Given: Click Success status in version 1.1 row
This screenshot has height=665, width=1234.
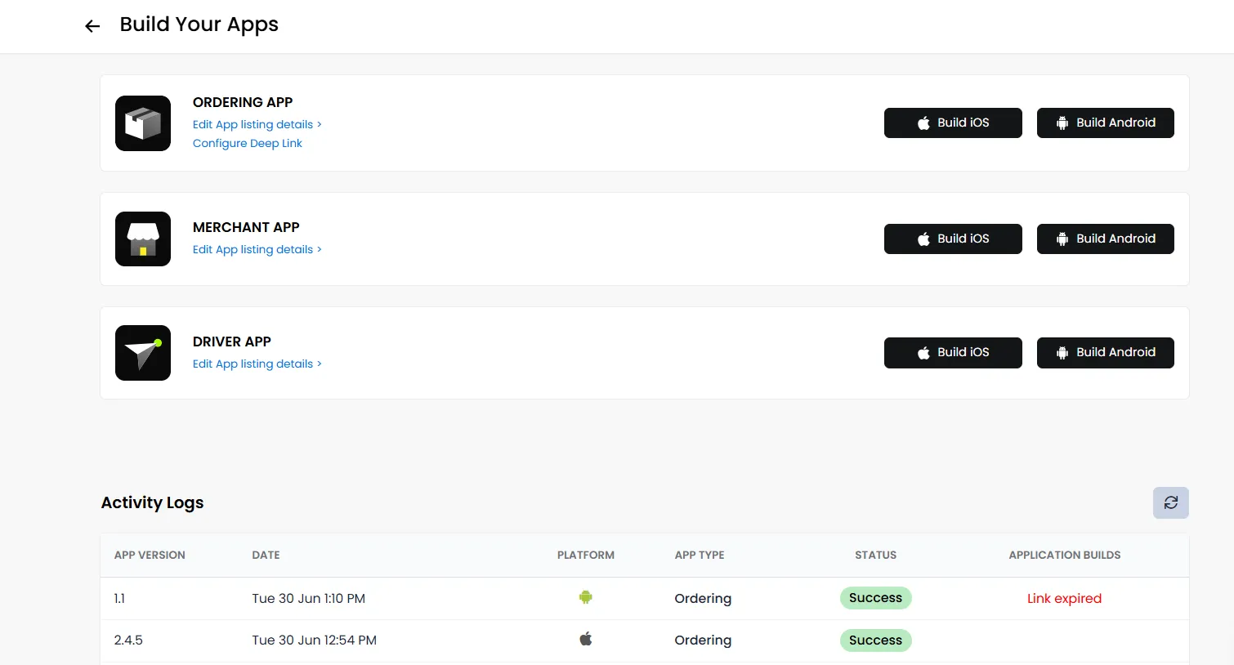Looking at the screenshot, I should [875, 598].
